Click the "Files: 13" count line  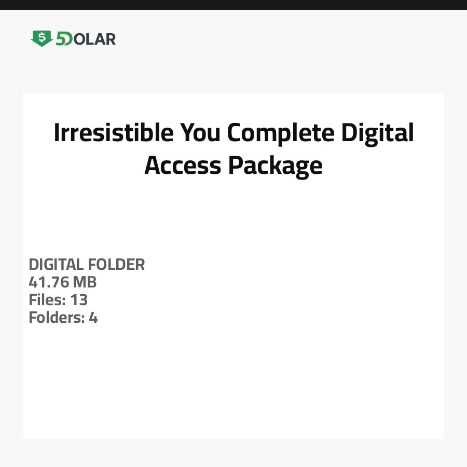tap(58, 300)
